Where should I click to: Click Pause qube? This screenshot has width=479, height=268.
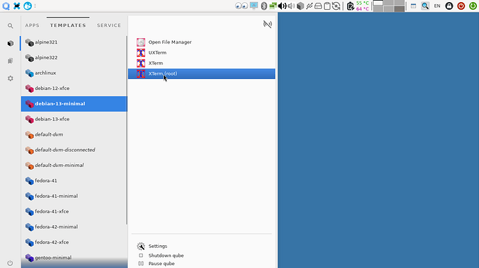[201, 264]
